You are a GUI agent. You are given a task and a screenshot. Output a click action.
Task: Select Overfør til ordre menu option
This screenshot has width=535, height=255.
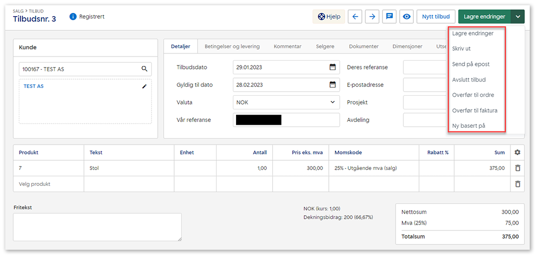click(x=473, y=95)
